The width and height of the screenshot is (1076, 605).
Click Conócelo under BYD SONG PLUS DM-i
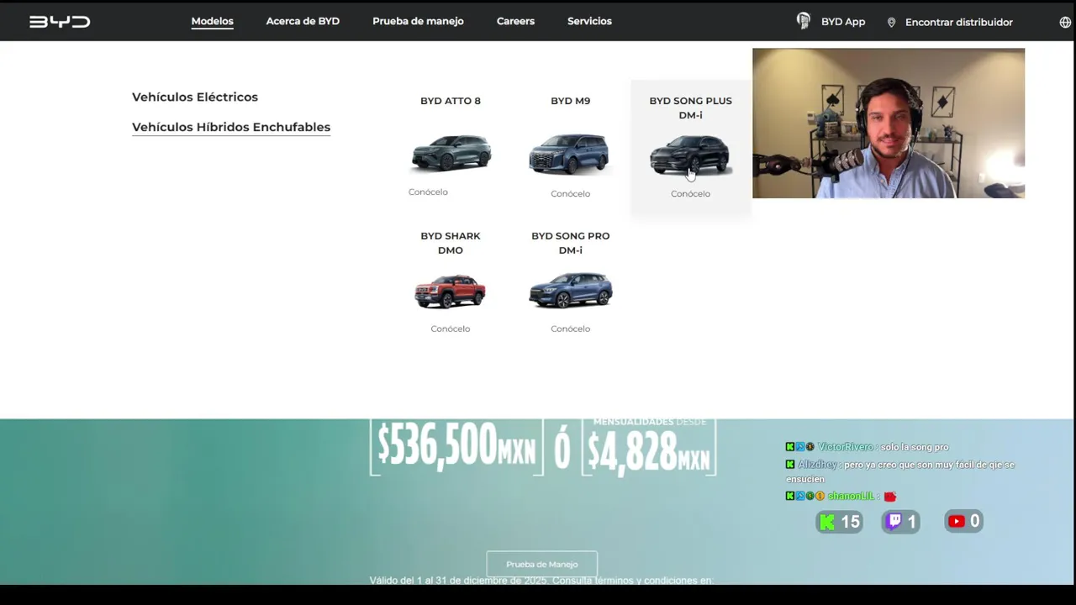pyautogui.click(x=690, y=193)
